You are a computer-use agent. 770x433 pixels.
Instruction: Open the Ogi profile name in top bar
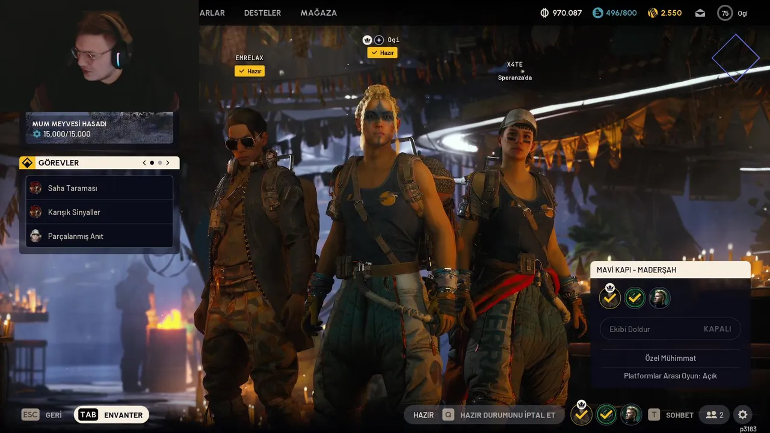point(743,13)
